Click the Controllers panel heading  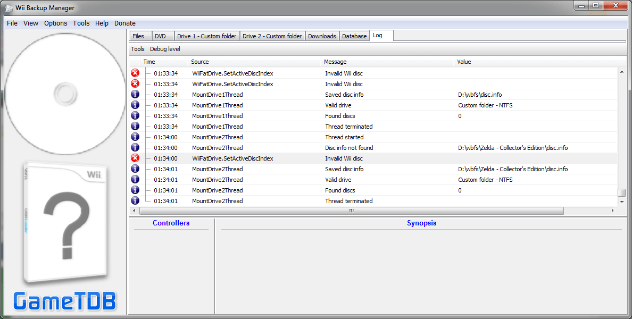click(x=171, y=223)
